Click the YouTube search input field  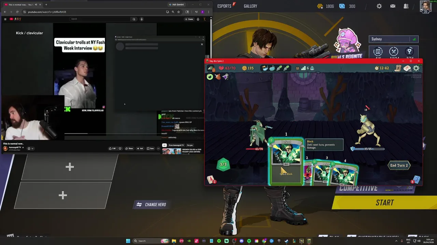click(100, 19)
